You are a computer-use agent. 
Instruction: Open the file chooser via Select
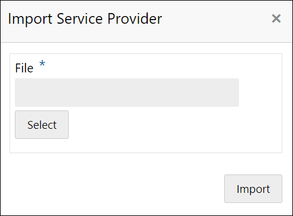tap(42, 125)
